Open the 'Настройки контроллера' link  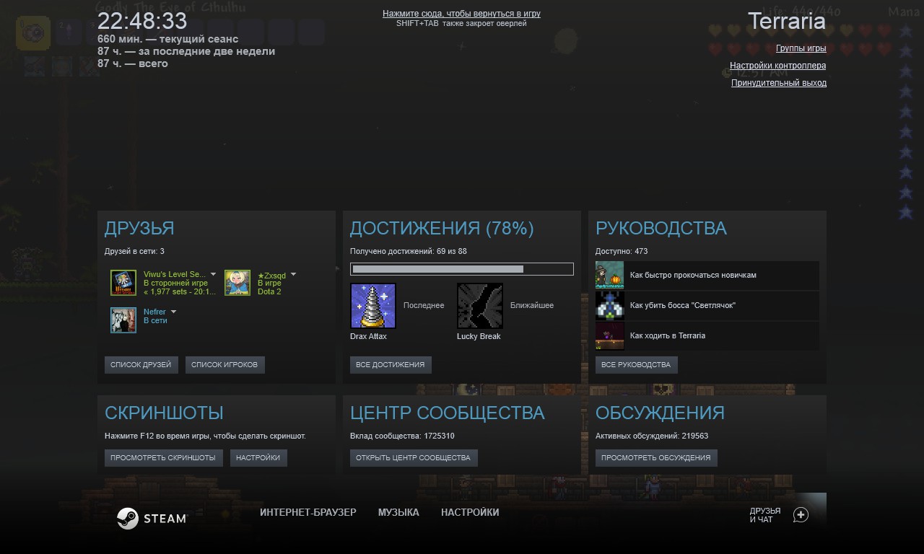point(778,66)
